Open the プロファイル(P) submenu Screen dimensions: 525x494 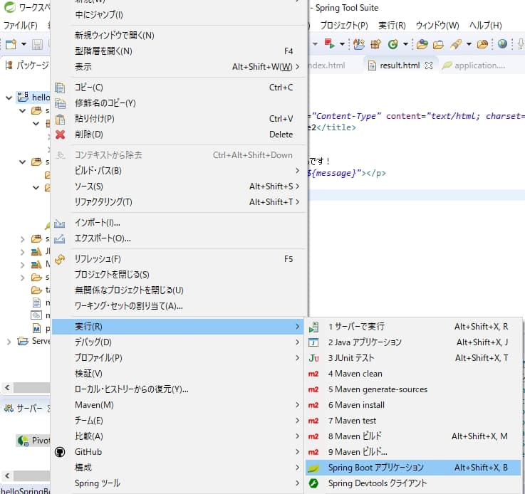click(x=178, y=358)
